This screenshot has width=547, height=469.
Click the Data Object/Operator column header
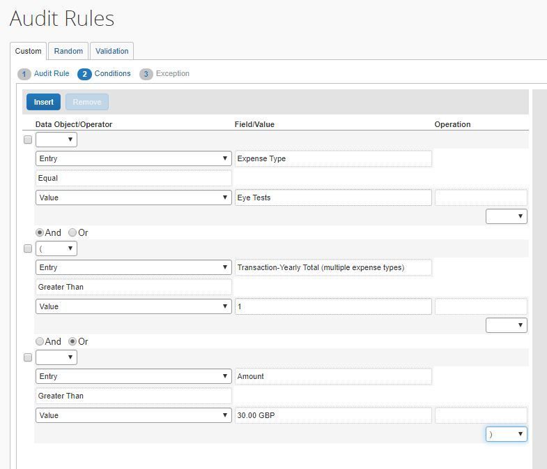click(74, 124)
